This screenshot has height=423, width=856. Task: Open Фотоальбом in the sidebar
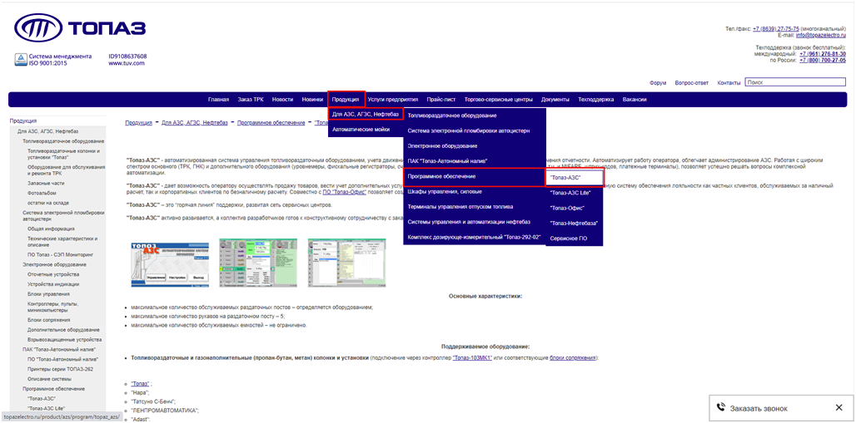(x=42, y=193)
